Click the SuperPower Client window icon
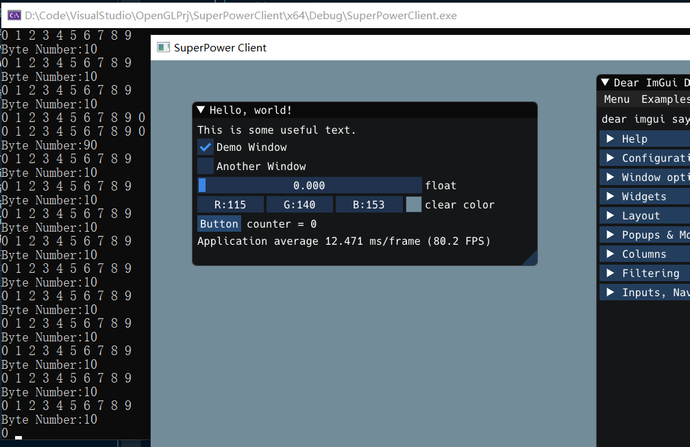The height and width of the screenshot is (447, 690). click(163, 47)
